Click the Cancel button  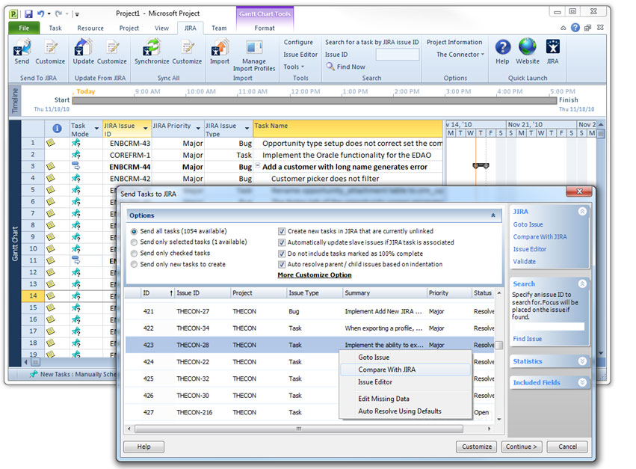pyautogui.click(x=567, y=447)
